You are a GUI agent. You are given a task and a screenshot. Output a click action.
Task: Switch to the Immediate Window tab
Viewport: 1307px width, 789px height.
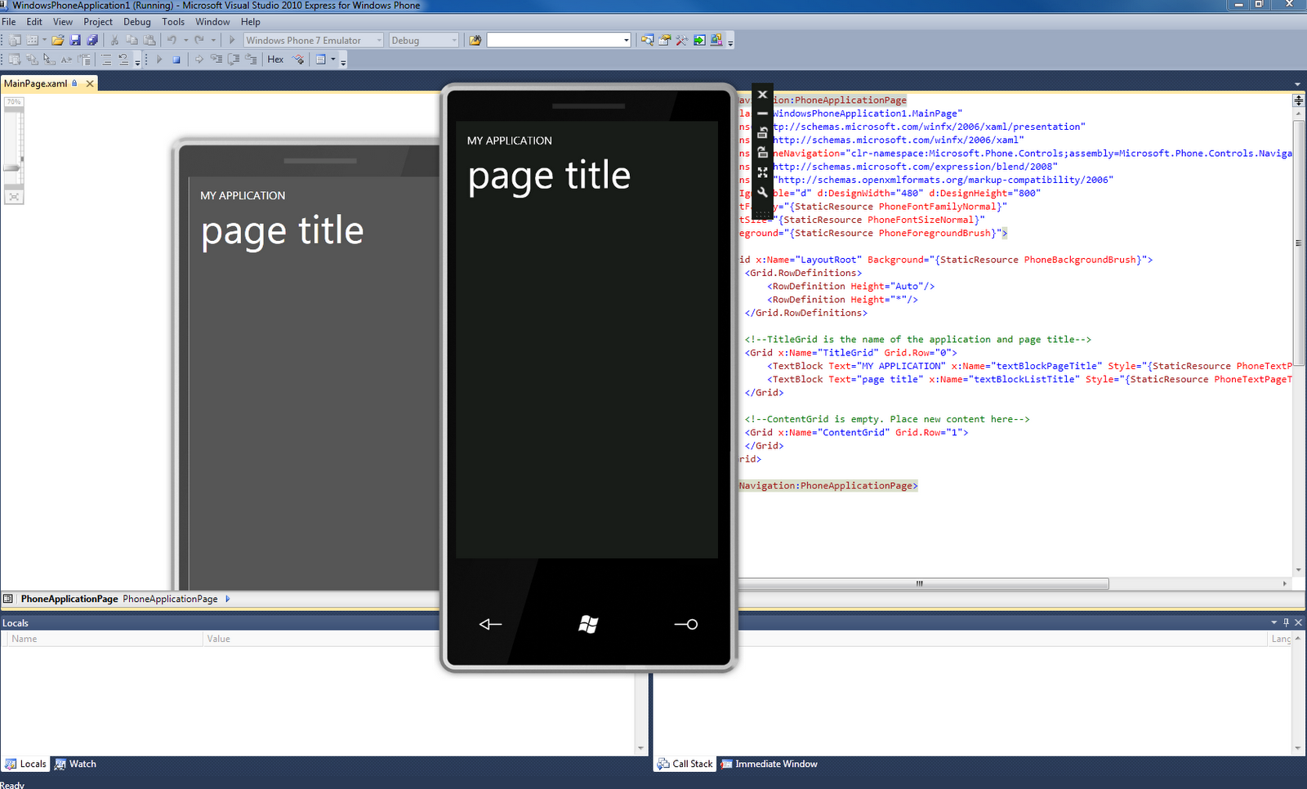(x=769, y=764)
